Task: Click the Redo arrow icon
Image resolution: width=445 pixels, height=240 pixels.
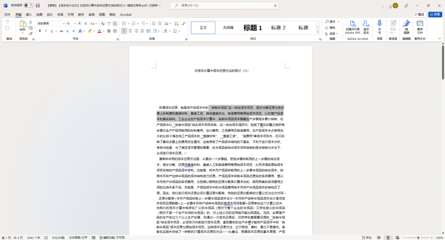Action: 7,28
